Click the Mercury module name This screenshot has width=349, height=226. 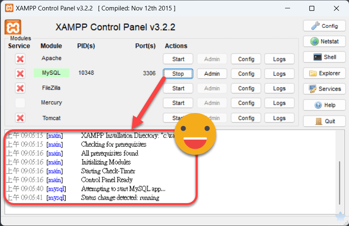pyautogui.click(x=51, y=103)
